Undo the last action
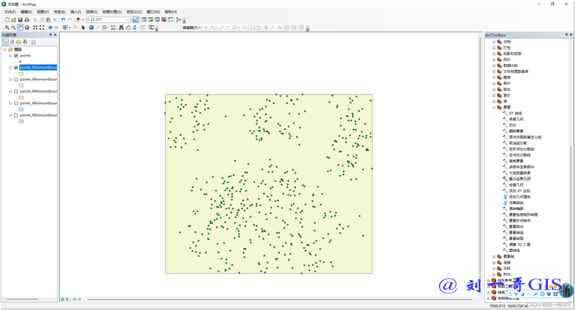This screenshot has width=575, height=310. pyautogui.click(x=63, y=20)
